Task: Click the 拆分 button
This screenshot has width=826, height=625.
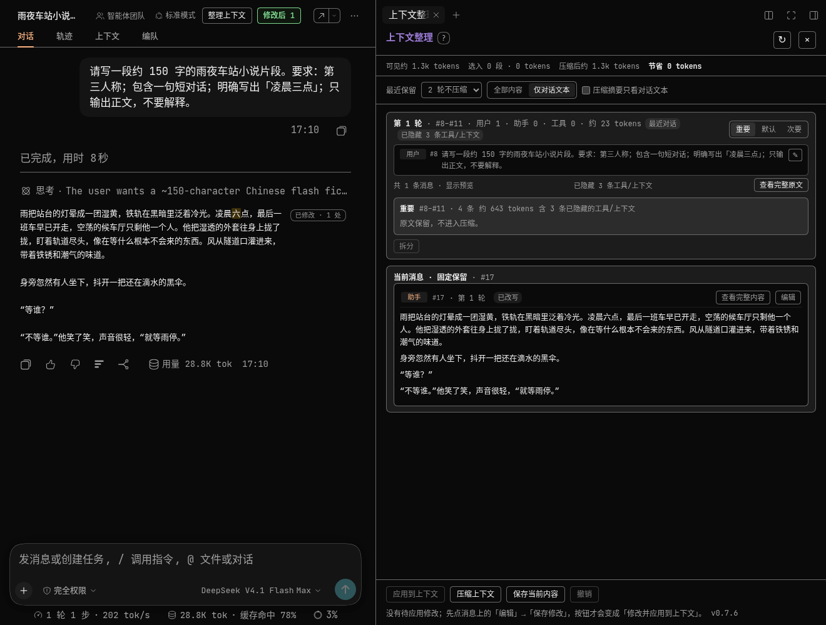Action: pyautogui.click(x=407, y=246)
